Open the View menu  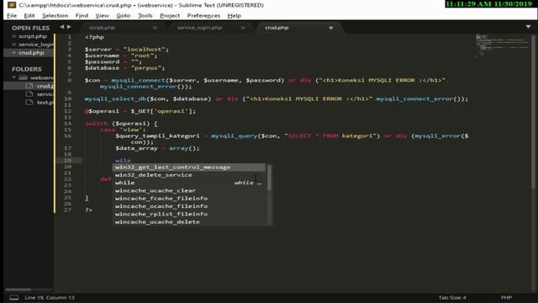click(x=102, y=15)
